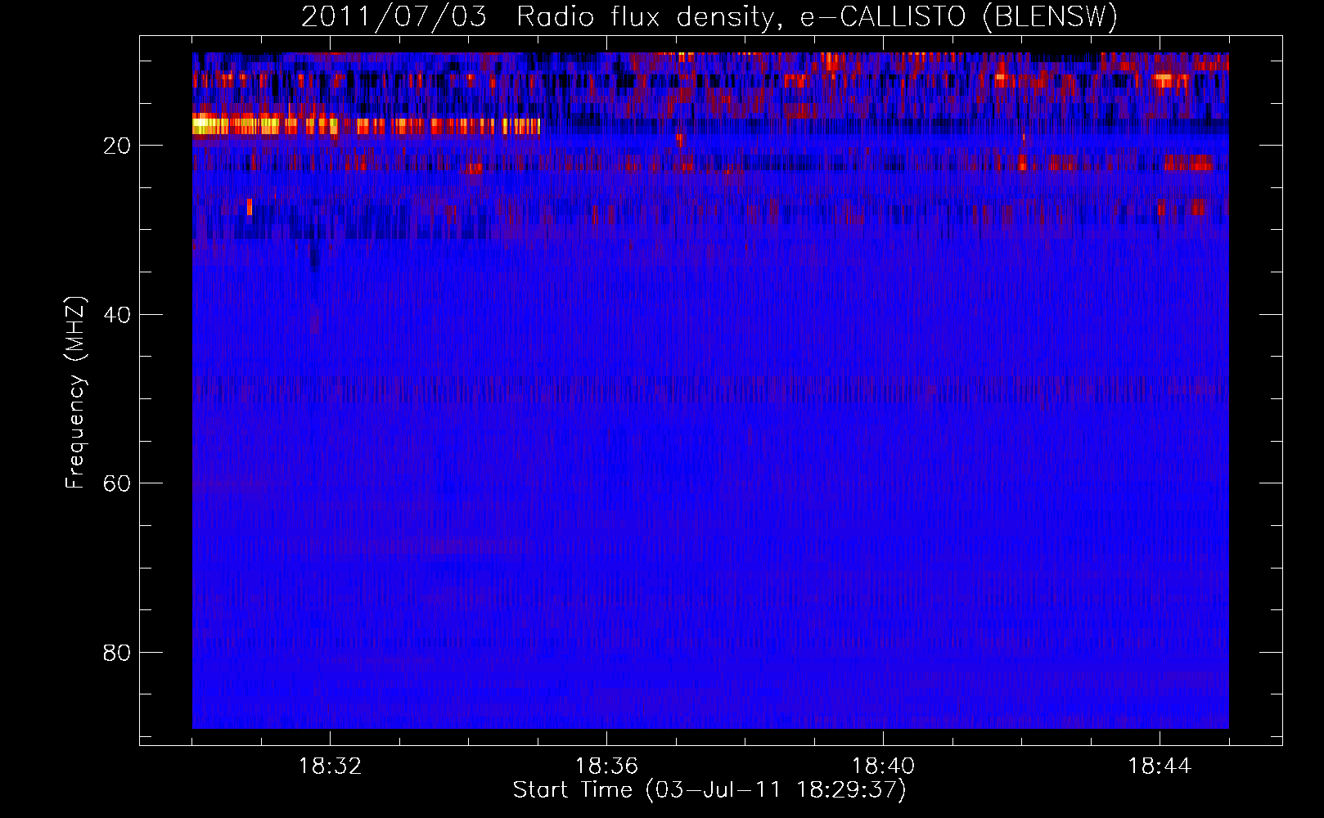
Task: Click the 20 MHz frequency tick label
Action: [117, 146]
